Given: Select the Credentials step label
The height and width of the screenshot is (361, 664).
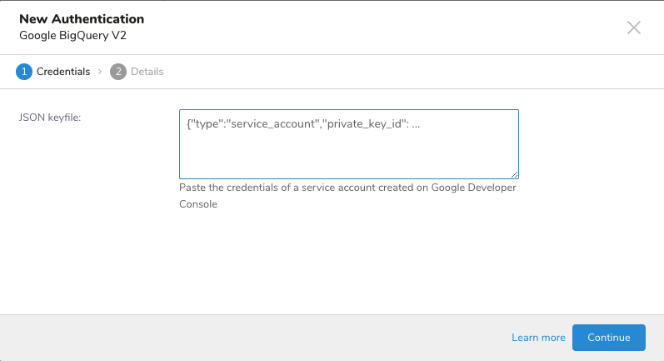Looking at the screenshot, I should point(63,72).
